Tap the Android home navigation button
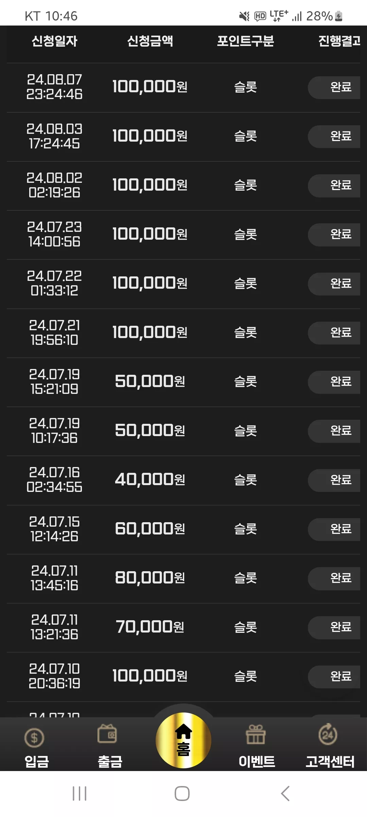 (182, 794)
